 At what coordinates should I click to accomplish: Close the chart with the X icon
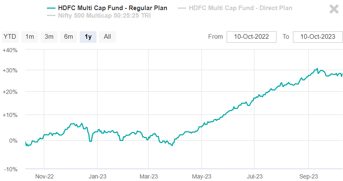tap(334, 9)
